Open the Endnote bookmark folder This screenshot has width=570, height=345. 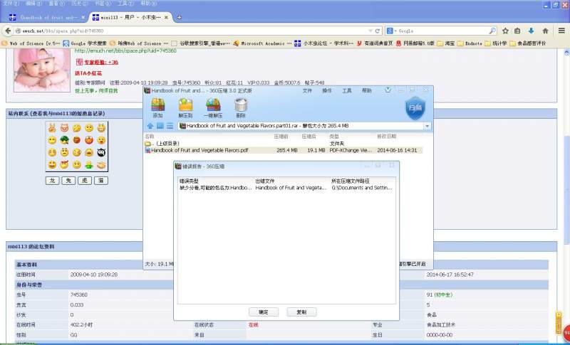coord(470,43)
